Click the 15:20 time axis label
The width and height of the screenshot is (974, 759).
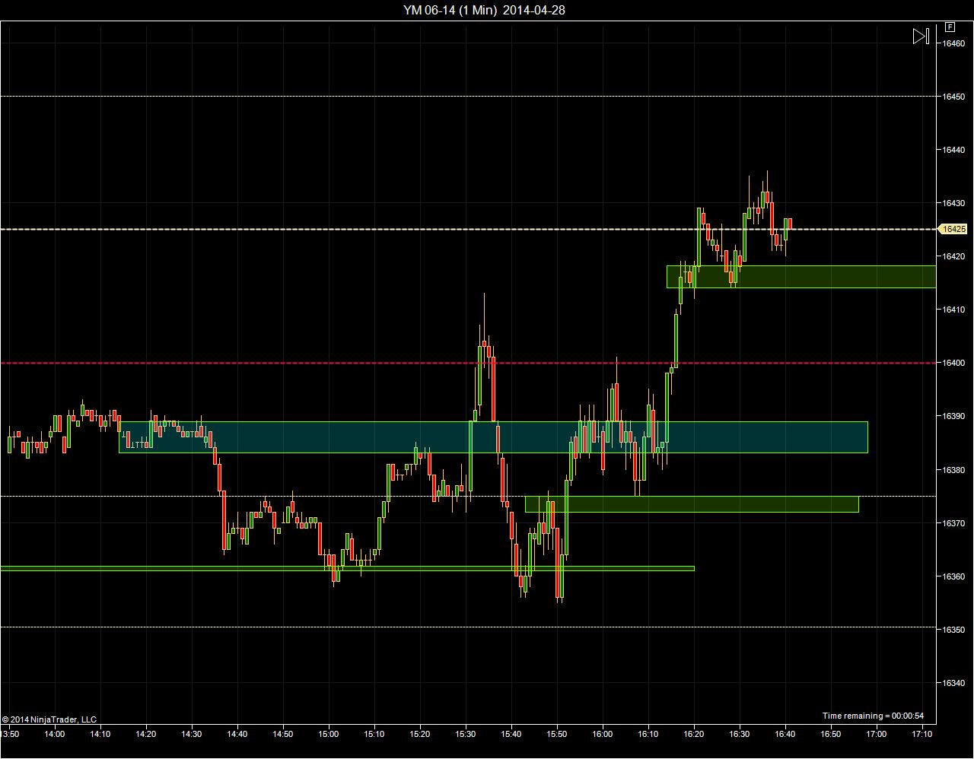coord(420,734)
